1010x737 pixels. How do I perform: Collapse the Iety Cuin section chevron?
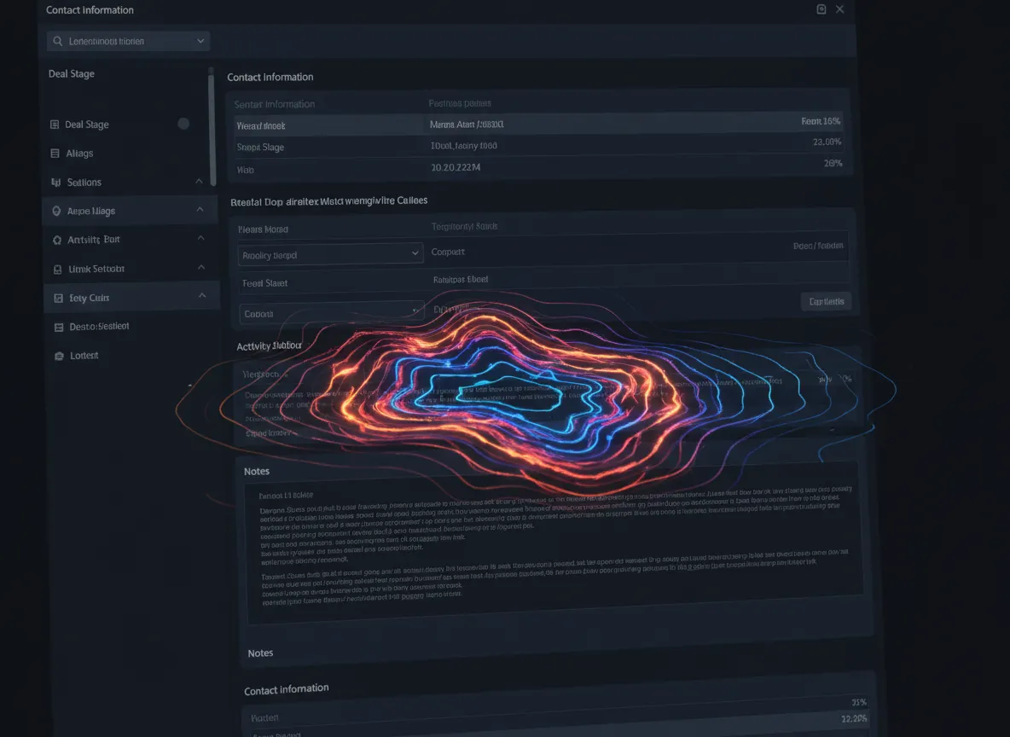[x=202, y=296]
